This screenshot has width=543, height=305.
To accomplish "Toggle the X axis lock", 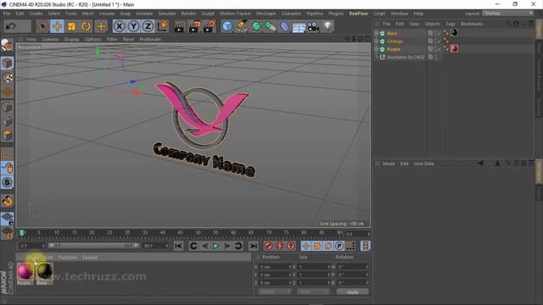I will click(x=119, y=26).
